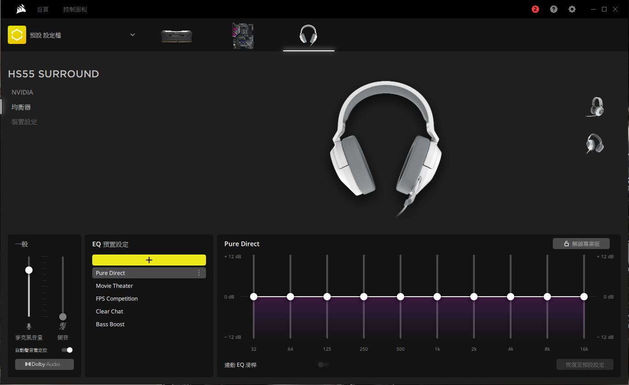Screen dimensions: 629x385
Task: Click the yellow profile hexagon icon
Action: (17, 35)
